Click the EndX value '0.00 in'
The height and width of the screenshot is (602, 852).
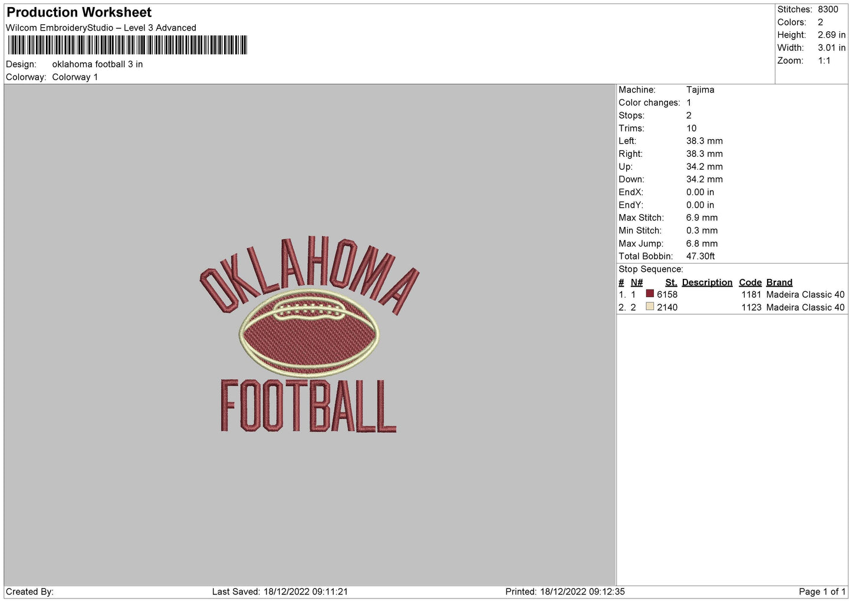click(x=700, y=192)
